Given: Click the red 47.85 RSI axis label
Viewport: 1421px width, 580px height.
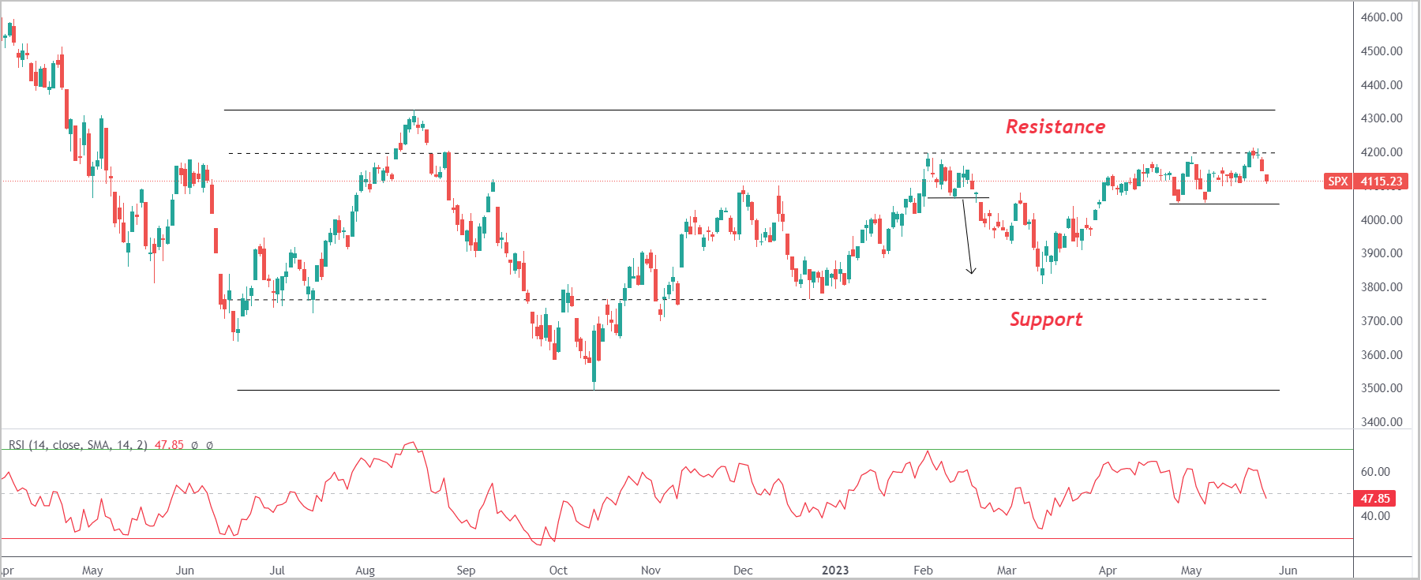Looking at the screenshot, I should [1374, 499].
